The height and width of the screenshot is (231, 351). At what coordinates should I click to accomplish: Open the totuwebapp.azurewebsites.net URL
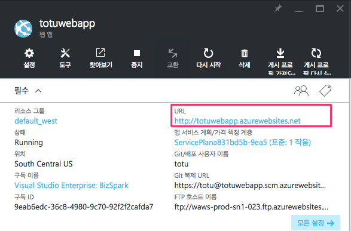point(237,121)
